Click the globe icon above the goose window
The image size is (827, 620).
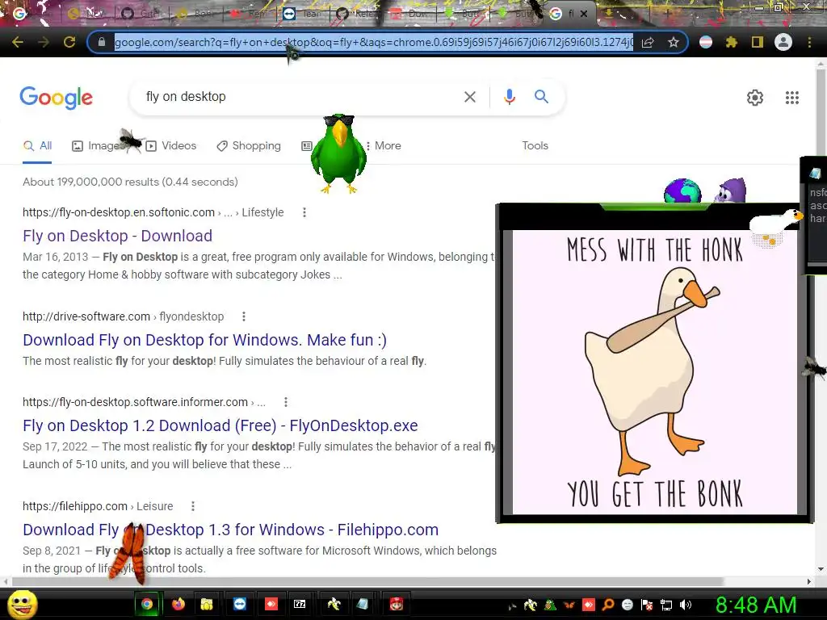tap(682, 191)
